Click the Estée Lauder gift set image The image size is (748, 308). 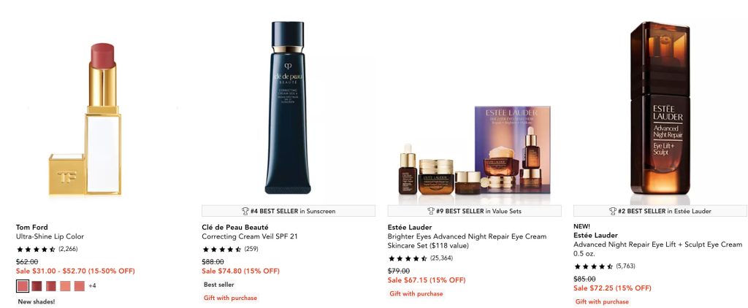(474, 150)
